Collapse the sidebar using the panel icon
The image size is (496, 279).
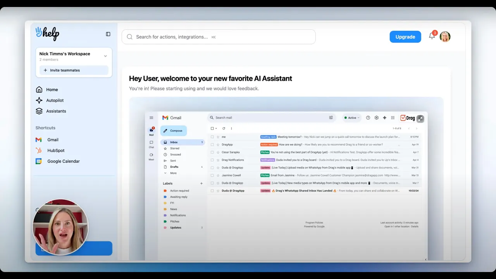[108, 34]
